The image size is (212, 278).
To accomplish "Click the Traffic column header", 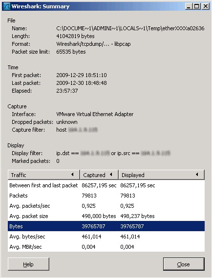I will click(44, 175).
